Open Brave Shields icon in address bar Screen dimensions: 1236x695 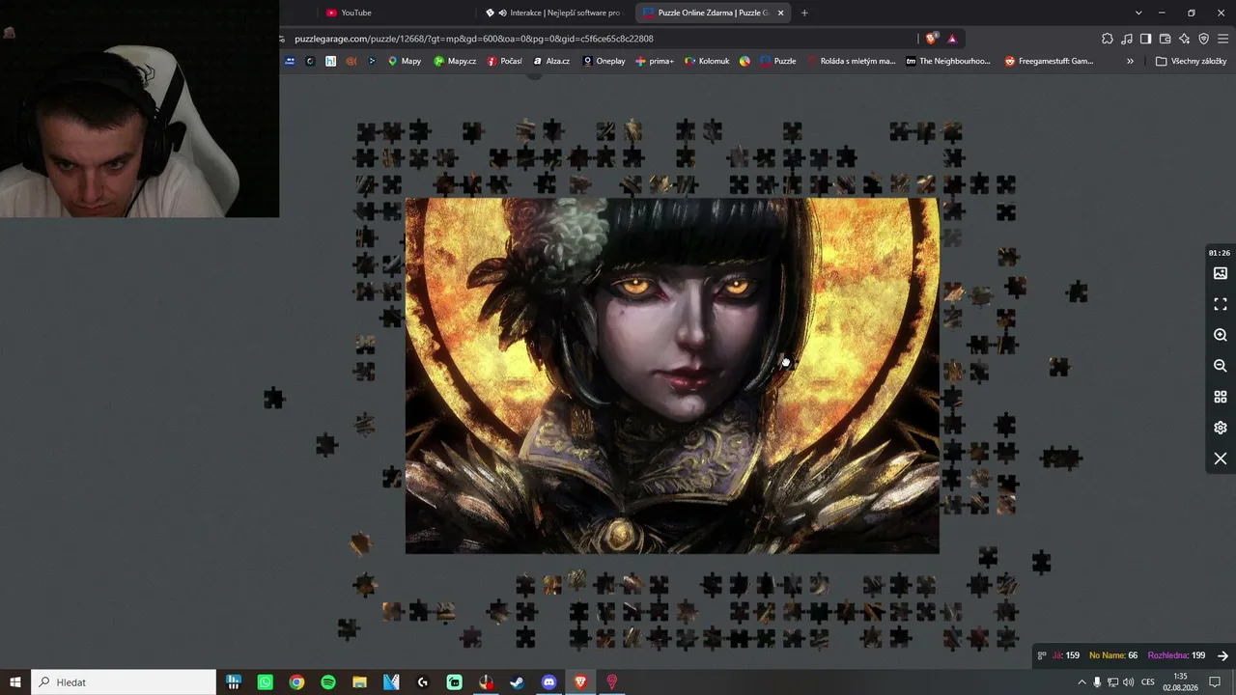coord(931,39)
